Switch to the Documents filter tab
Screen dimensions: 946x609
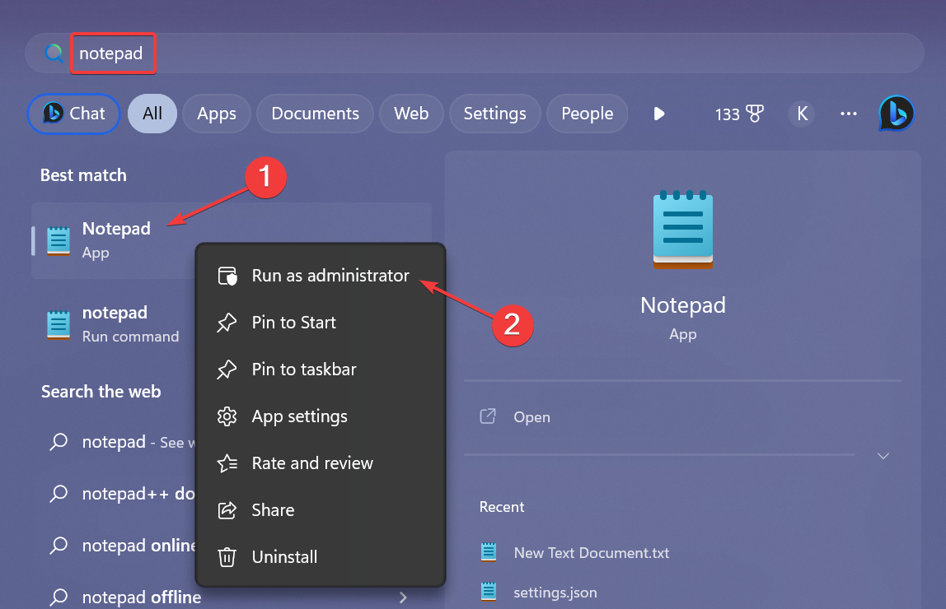(x=315, y=114)
